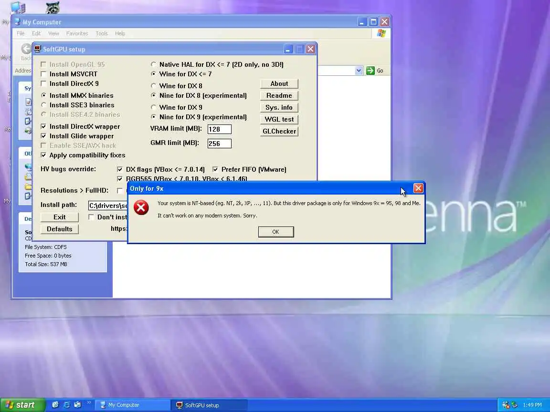The image size is (550, 412).
Task: Close the SoftGPU setup window
Action: pyautogui.click(x=310, y=49)
